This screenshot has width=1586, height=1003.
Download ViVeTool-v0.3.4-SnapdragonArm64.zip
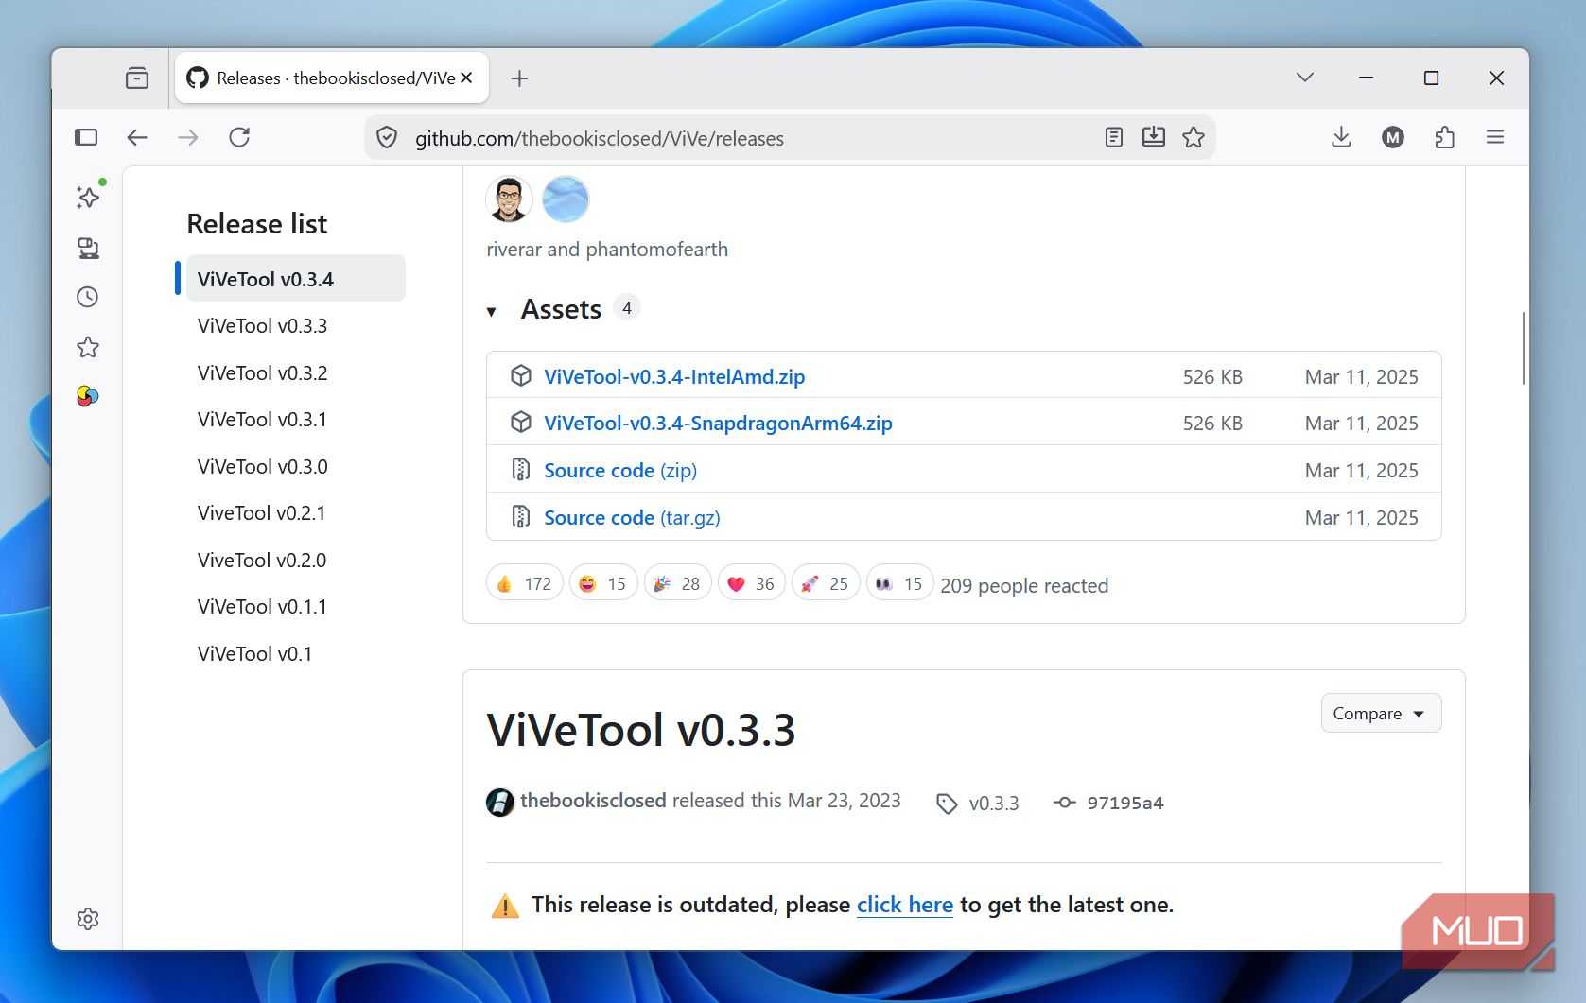(718, 424)
